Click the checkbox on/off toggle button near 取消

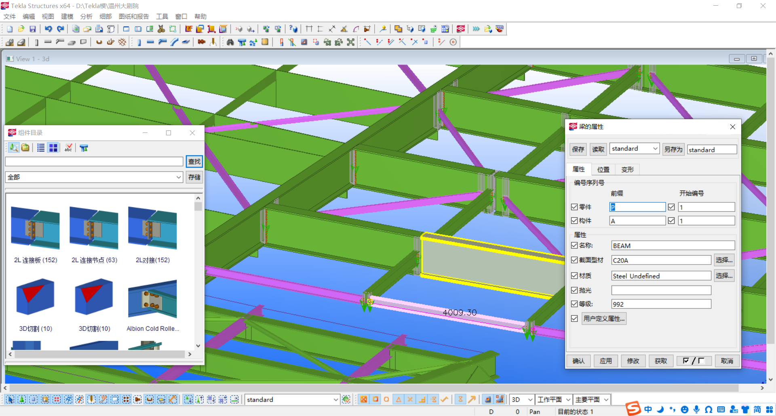point(694,361)
